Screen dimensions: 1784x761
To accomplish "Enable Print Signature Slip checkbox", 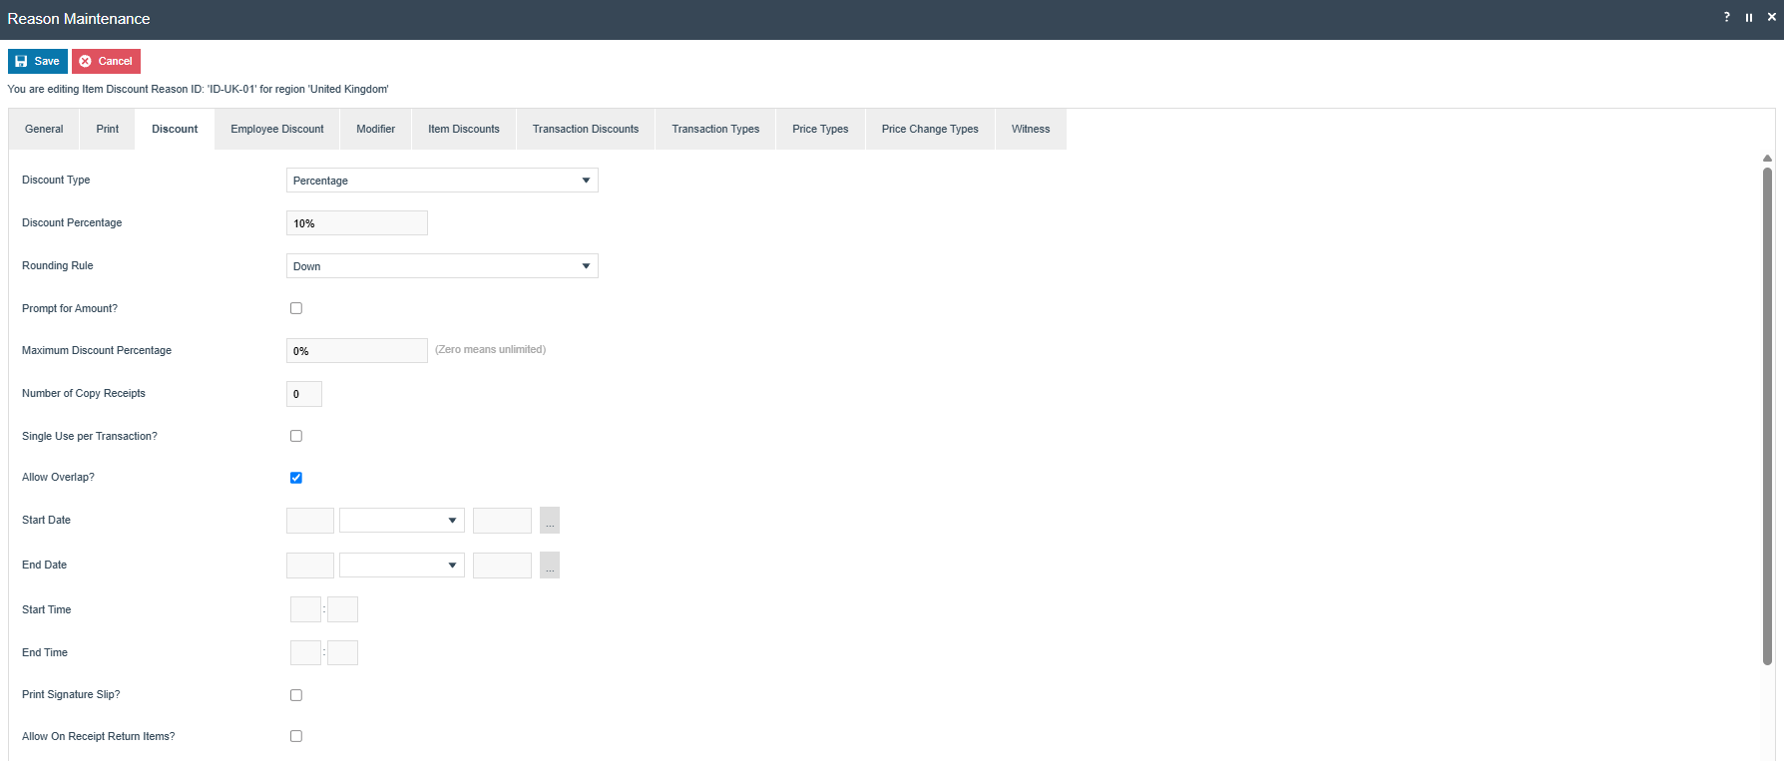I will pyautogui.click(x=296, y=695).
